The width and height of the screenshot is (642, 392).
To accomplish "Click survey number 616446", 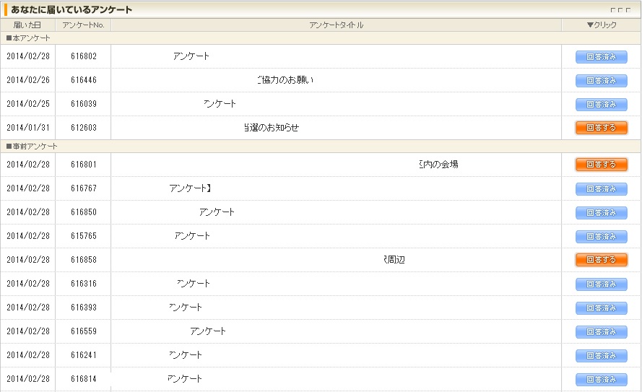I will tap(84, 80).
